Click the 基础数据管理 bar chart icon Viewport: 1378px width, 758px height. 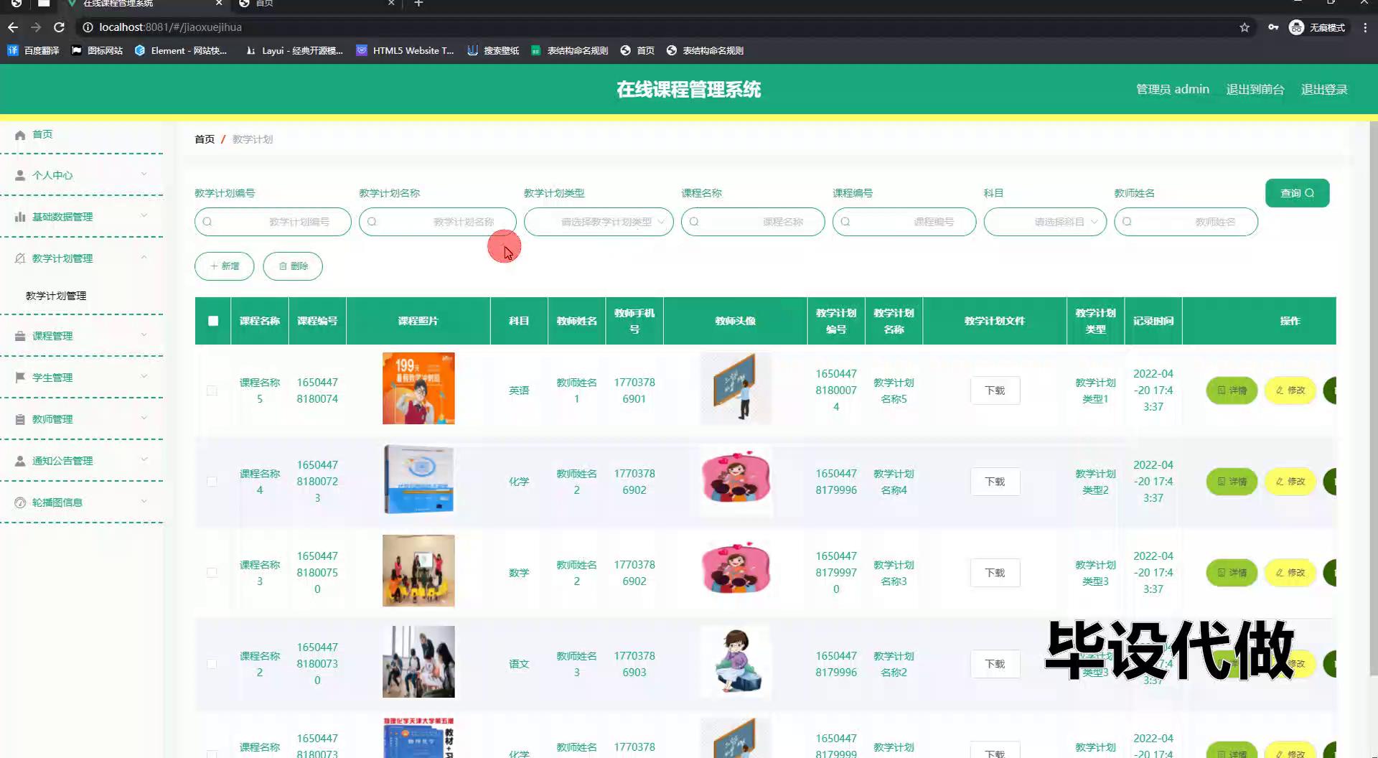tap(20, 217)
